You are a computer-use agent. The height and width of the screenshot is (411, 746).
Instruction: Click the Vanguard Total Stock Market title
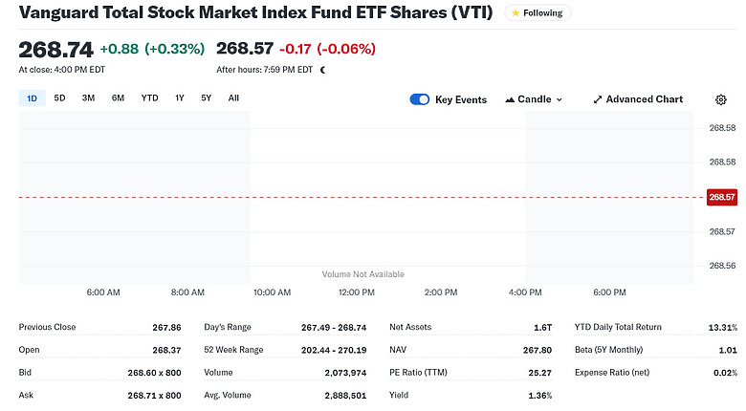tap(255, 12)
